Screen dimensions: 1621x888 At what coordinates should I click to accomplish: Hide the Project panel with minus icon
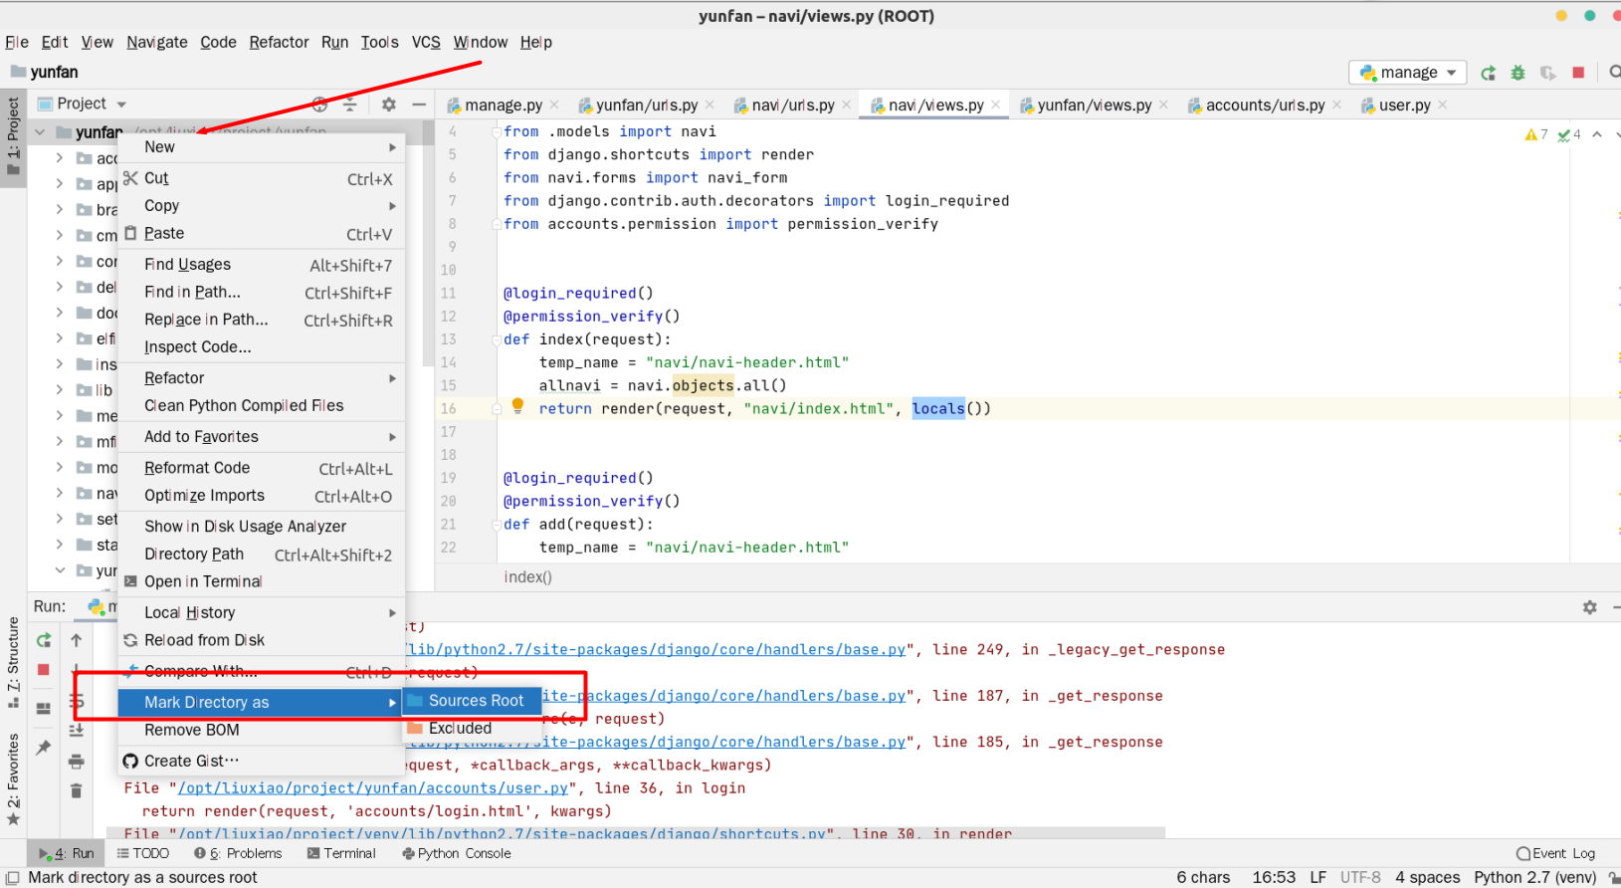(x=420, y=104)
